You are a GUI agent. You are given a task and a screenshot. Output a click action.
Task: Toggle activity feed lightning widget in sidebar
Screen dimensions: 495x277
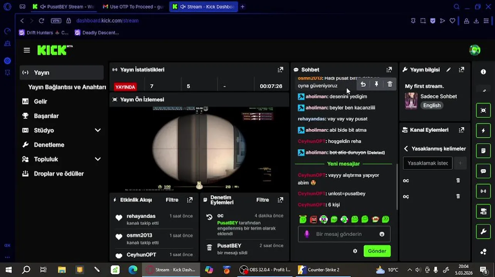tap(483, 131)
